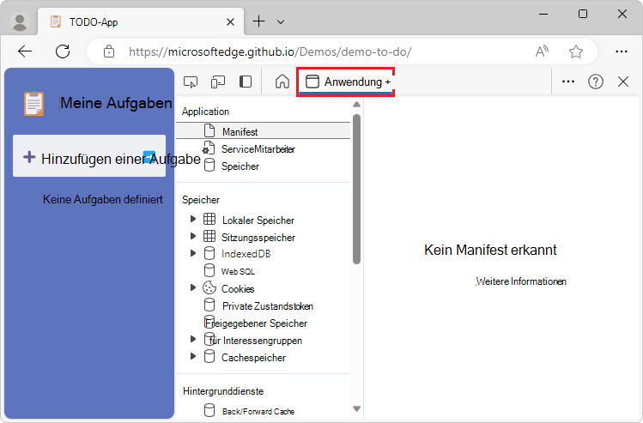The height and width of the screenshot is (423, 643).
Task: Click the Sitzungsspeicher grid icon
Action: tap(209, 236)
